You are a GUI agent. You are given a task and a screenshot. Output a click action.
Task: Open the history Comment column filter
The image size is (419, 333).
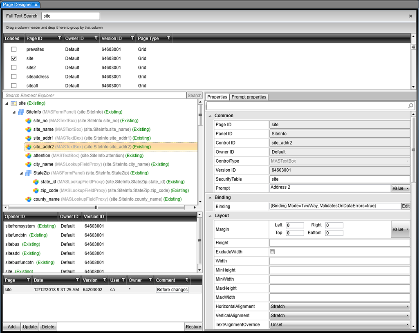coord(187,280)
